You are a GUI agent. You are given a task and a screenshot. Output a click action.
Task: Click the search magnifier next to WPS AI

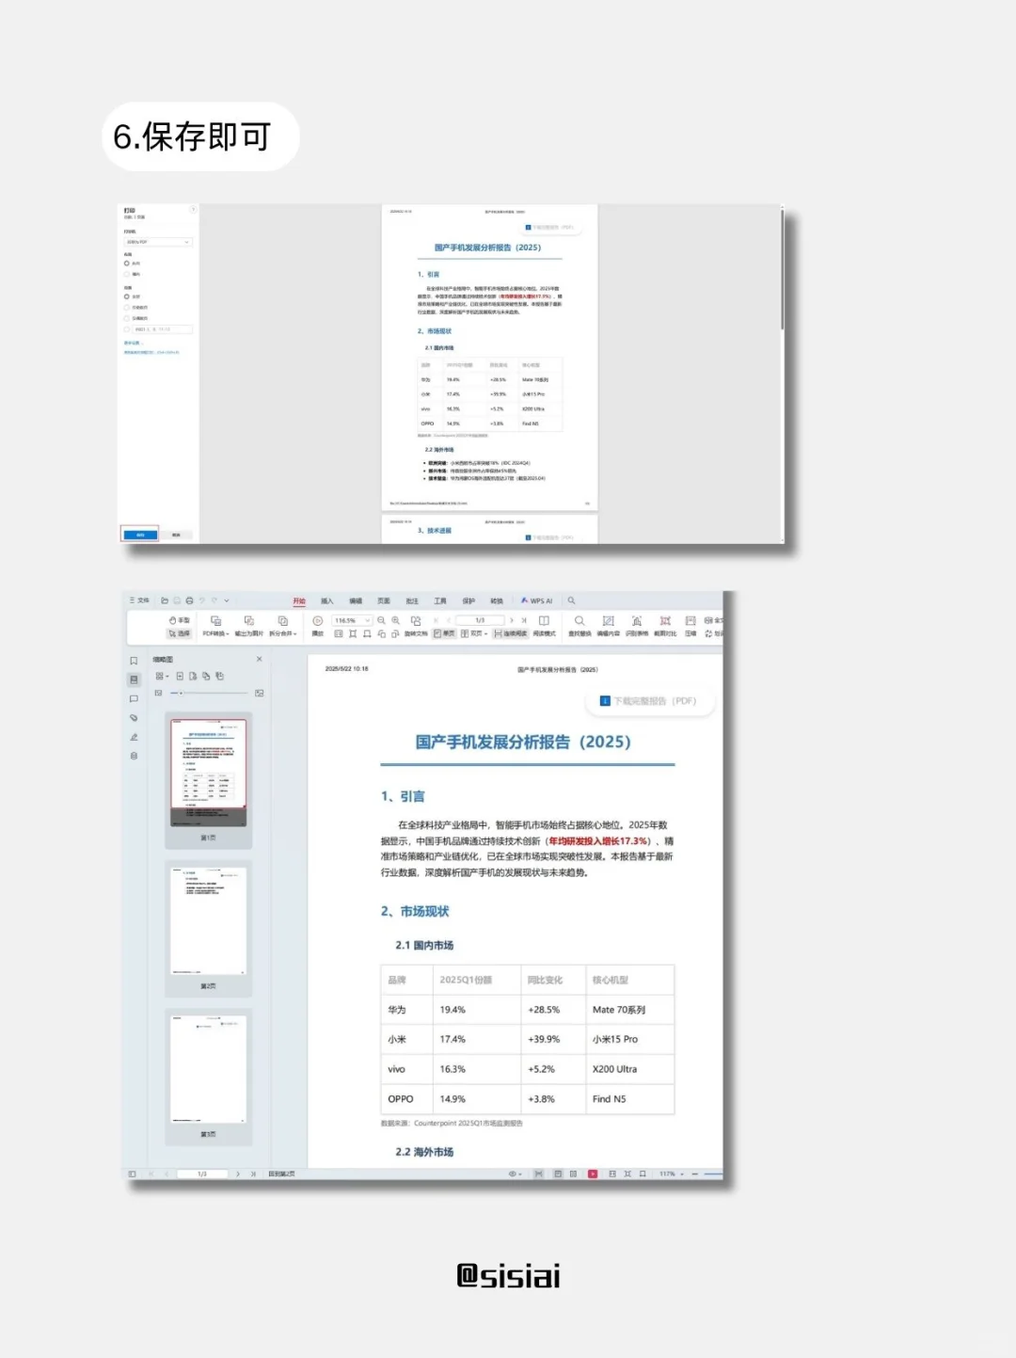[571, 600]
